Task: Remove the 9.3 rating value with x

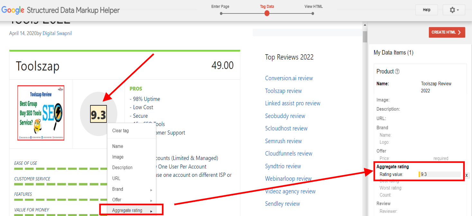Action: pos(467,175)
